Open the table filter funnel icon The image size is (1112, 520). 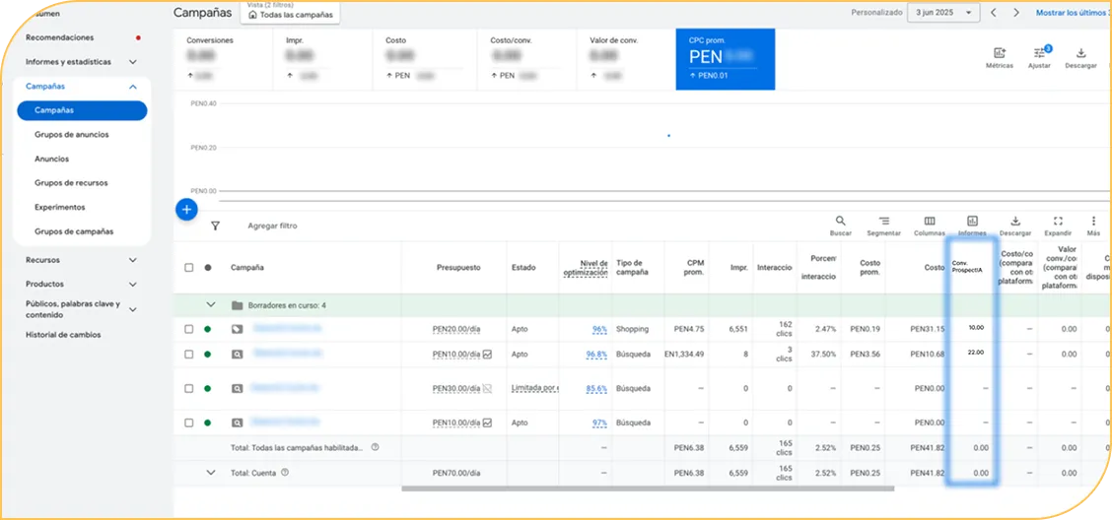coord(215,226)
